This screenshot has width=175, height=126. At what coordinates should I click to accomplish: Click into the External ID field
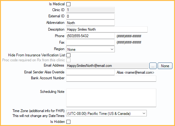point(90,16)
